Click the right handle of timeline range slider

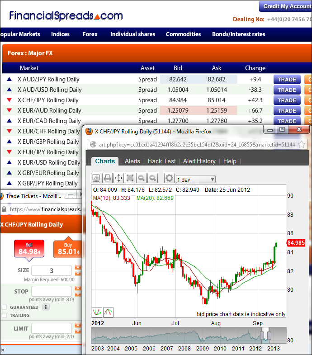point(269,335)
